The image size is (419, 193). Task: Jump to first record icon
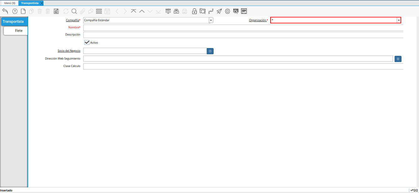tap(134, 11)
